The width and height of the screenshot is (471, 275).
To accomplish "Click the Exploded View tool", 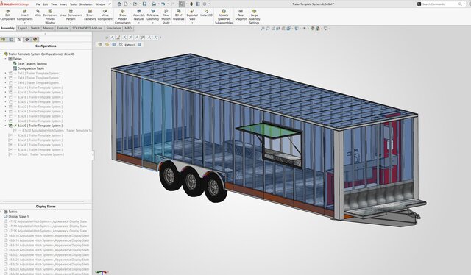I will pyautogui.click(x=192, y=15).
